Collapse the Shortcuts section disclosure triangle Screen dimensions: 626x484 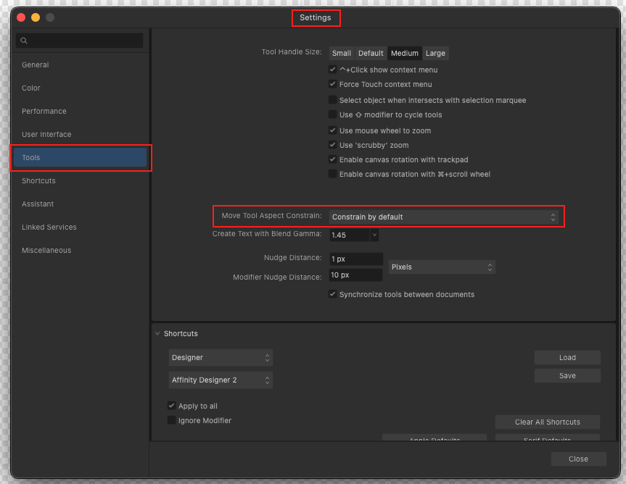pyautogui.click(x=157, y=334)
